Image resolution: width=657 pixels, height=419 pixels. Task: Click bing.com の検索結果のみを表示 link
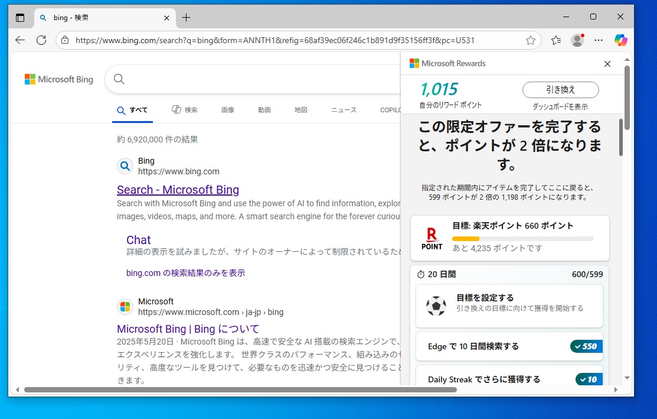point(185,273)
